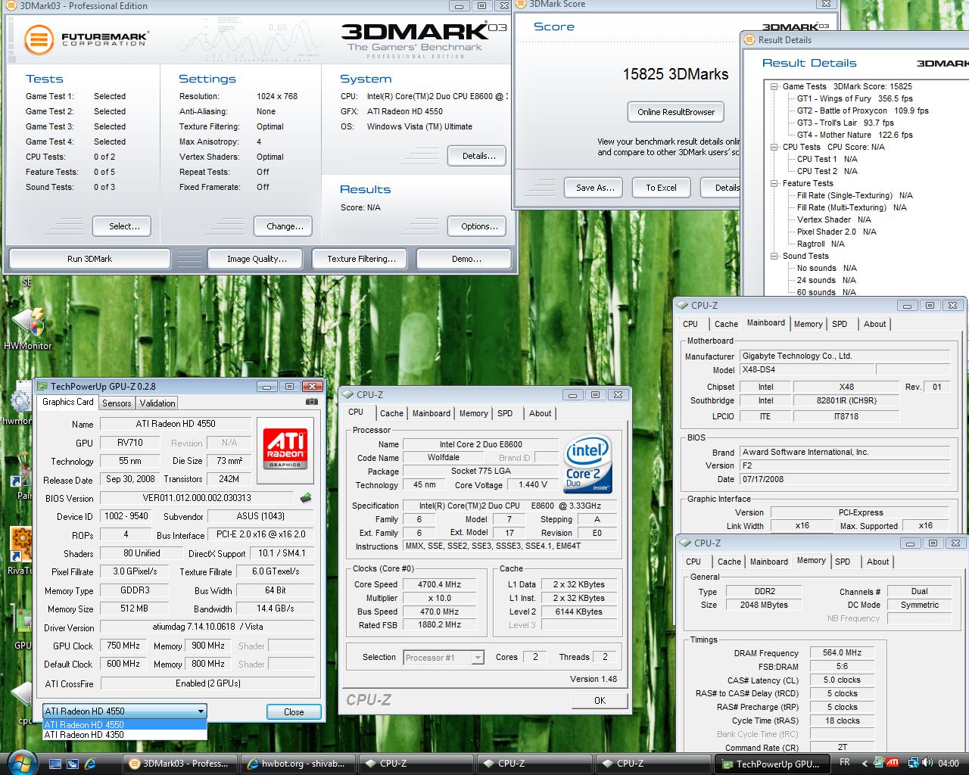Collapse the Game Tests tree node
Screen dimensions: 969x775
pyautogui.click(x=774, y=86)
